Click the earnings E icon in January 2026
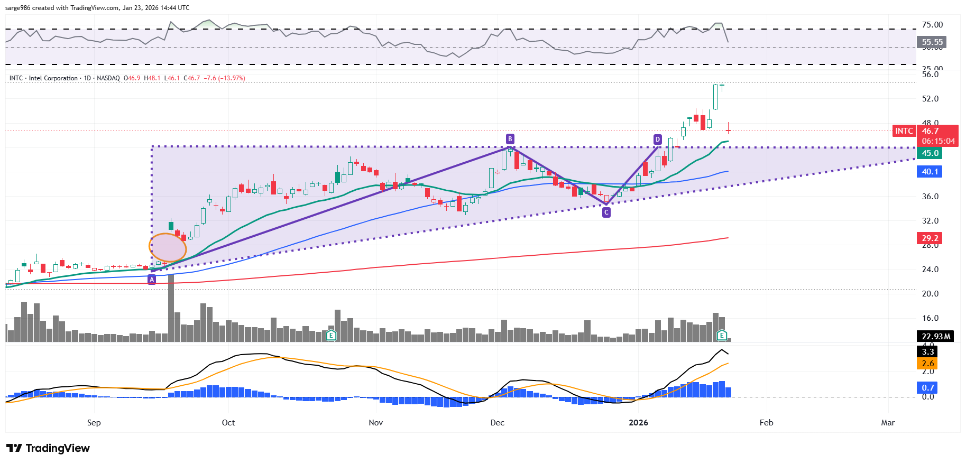 coord(722,335)
